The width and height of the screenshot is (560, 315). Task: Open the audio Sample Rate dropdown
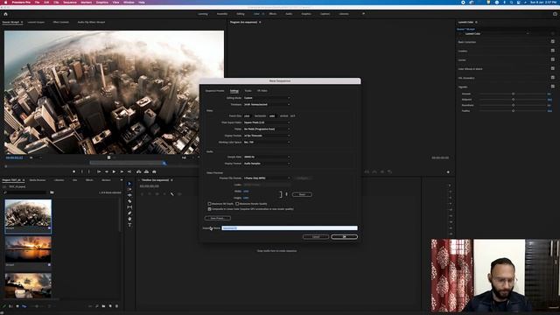267,157
